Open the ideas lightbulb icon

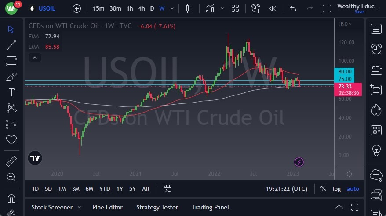tap(376, 150)
